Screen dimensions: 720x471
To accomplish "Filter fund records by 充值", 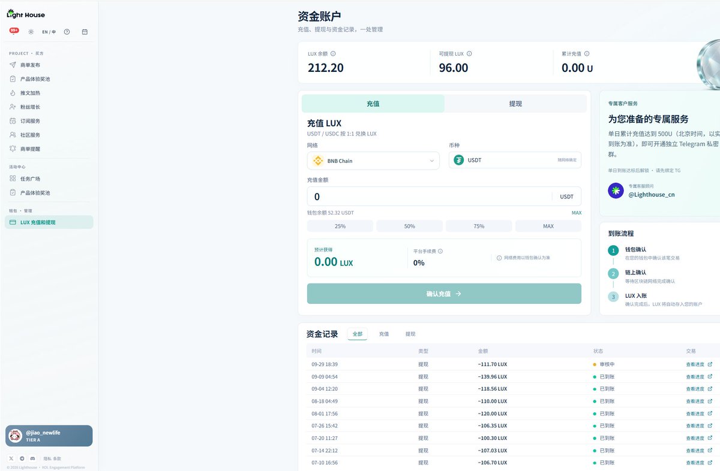I will (384, 334).
